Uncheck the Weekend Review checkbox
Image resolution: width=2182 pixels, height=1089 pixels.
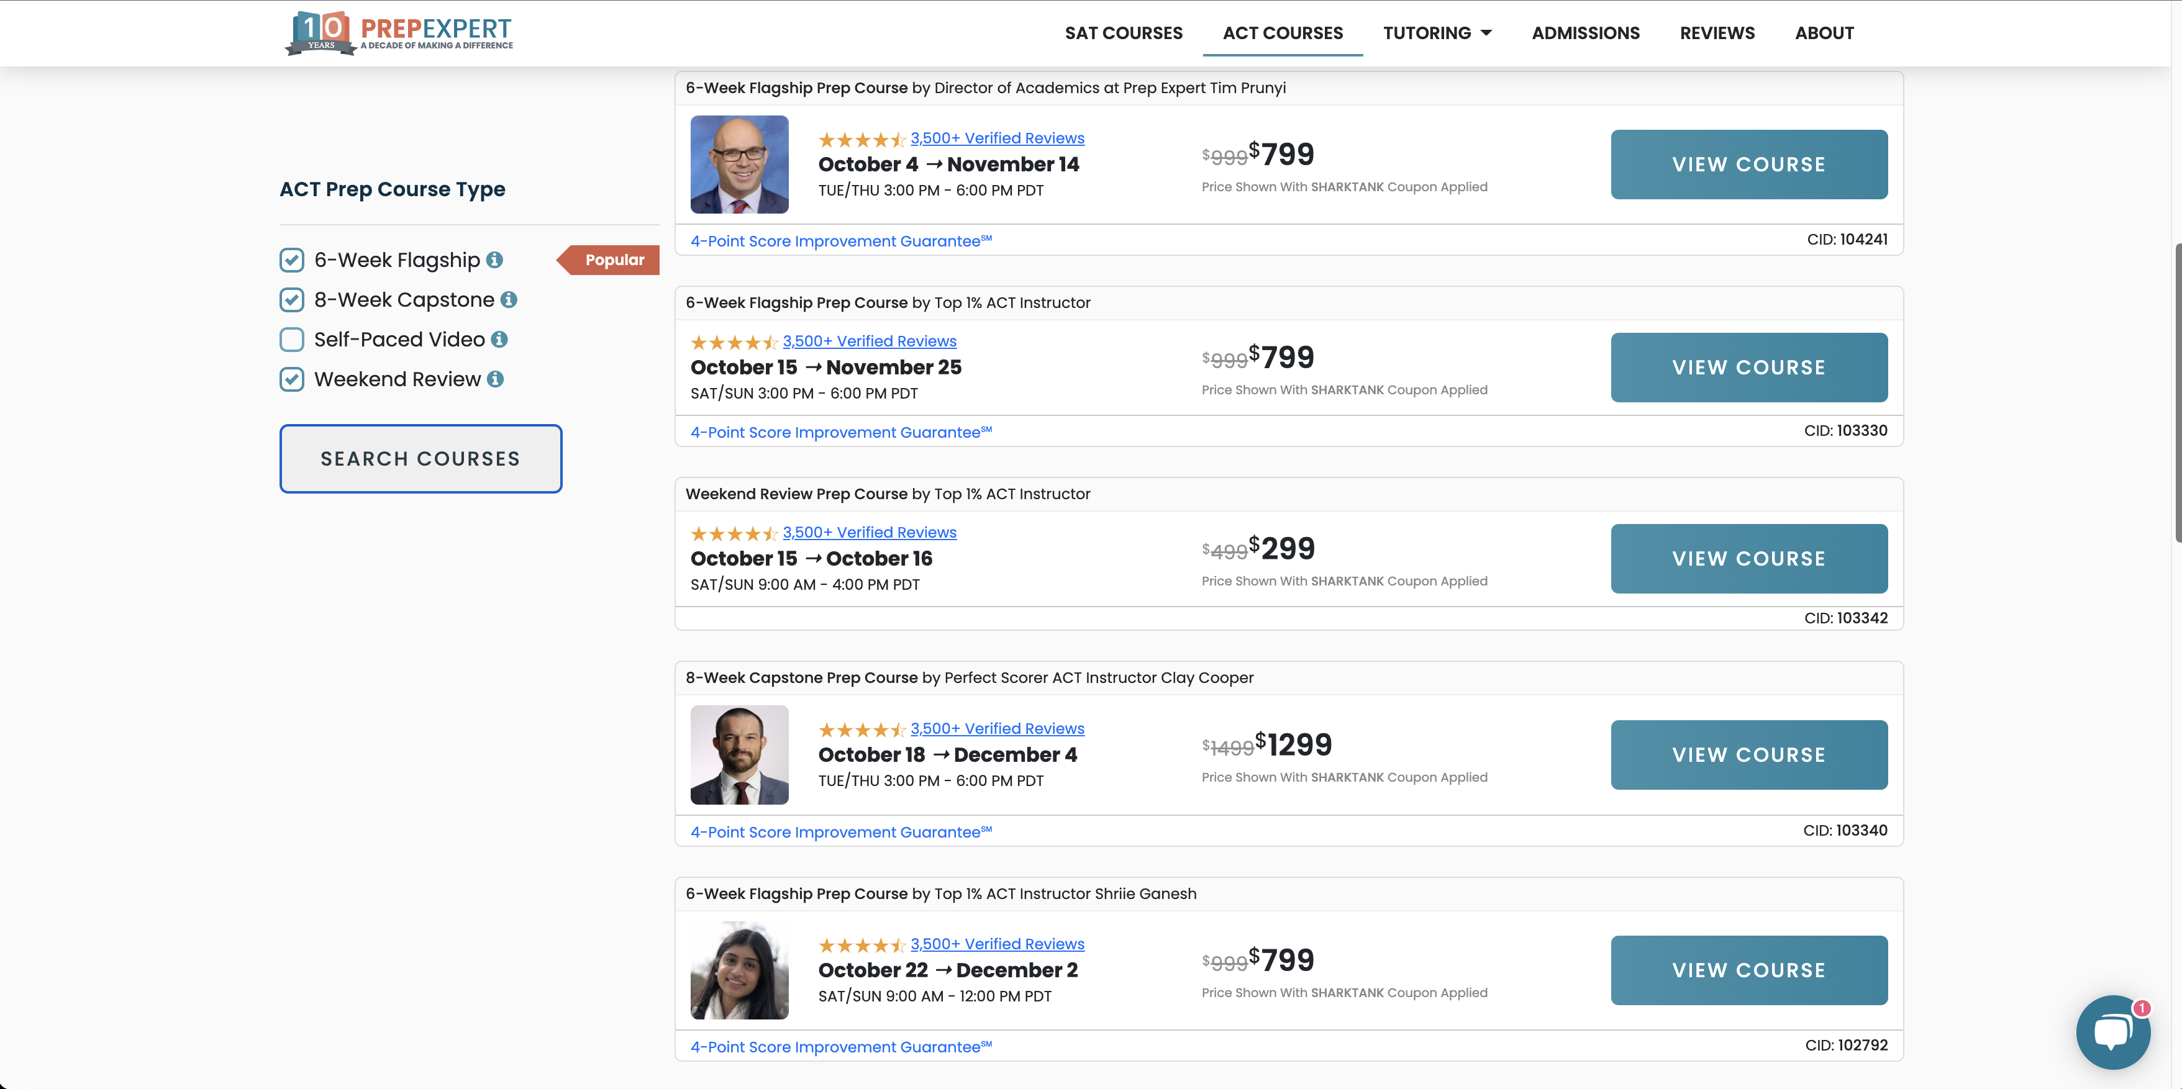292,379
